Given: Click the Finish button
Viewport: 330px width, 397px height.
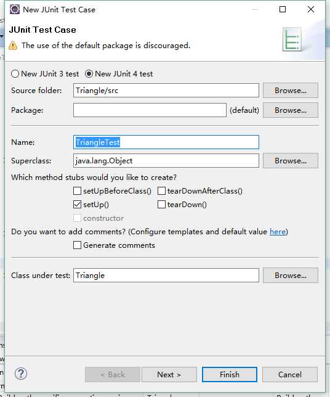Looking at the screenshot, I should pos(230,374).
